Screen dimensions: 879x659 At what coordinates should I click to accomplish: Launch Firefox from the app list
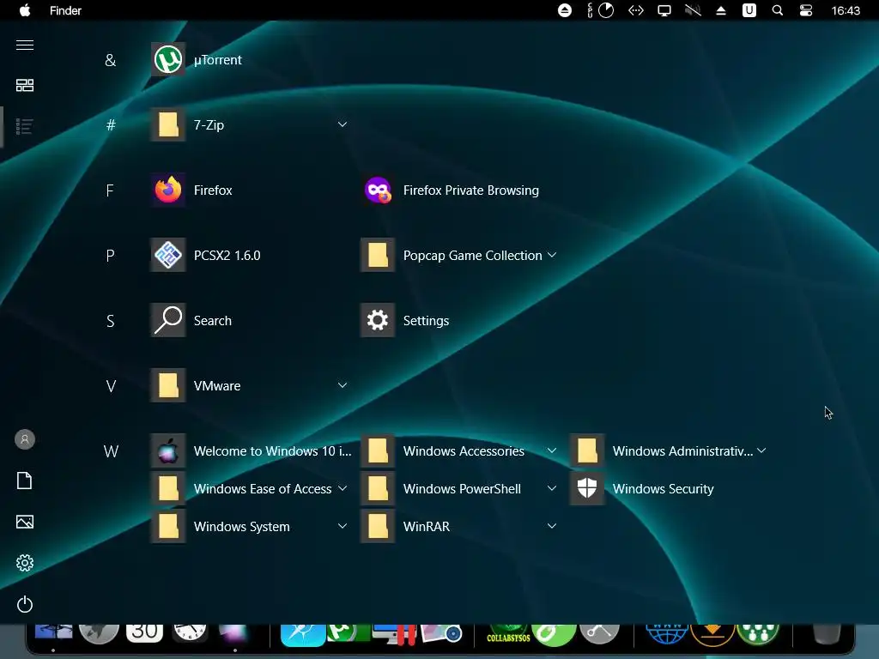(x=191, y=190)
